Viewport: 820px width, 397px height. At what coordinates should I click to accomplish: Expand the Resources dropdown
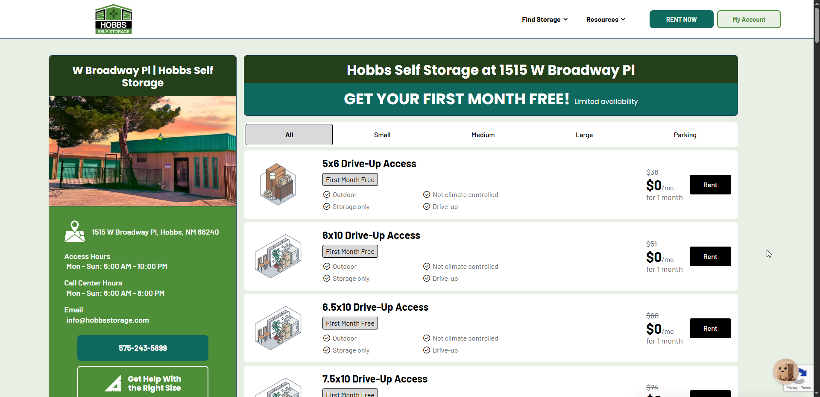(x=606, y=20)
